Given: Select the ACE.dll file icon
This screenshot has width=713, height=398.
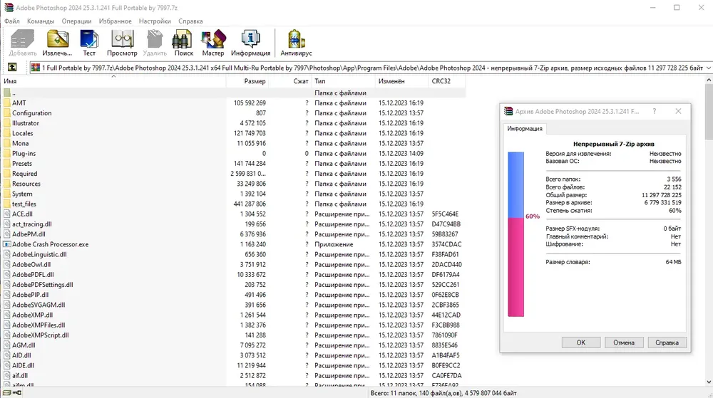Looking at the screenshot, I should click(x=7, y=214).
